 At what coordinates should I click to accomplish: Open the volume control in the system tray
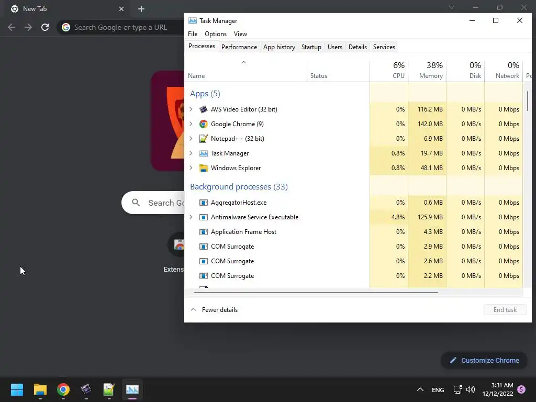point(471,389)
